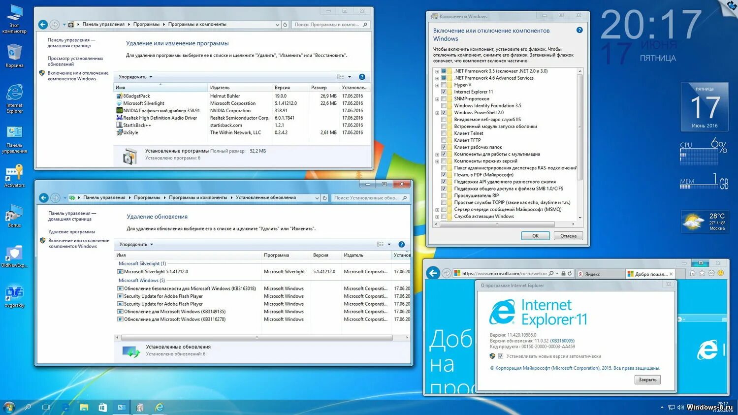738x415 pixels.
Task: Click Закрыть in About Internet Explorer
Action: (647, 380)
